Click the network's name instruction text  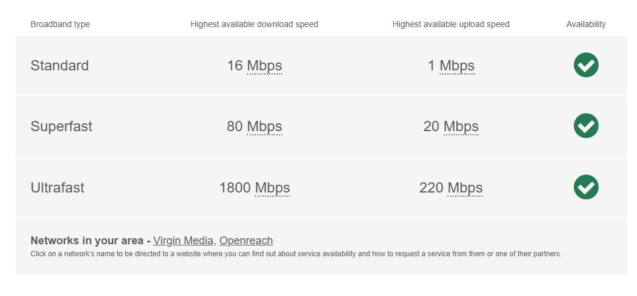click(296, 254)
